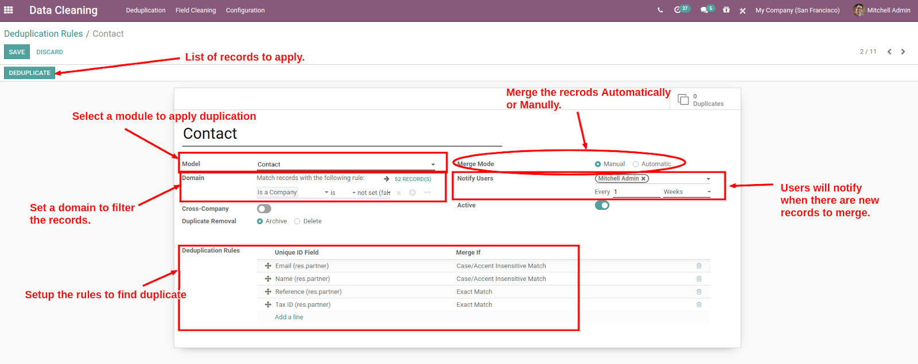Open the conversations chat icon

pos(704,10)
